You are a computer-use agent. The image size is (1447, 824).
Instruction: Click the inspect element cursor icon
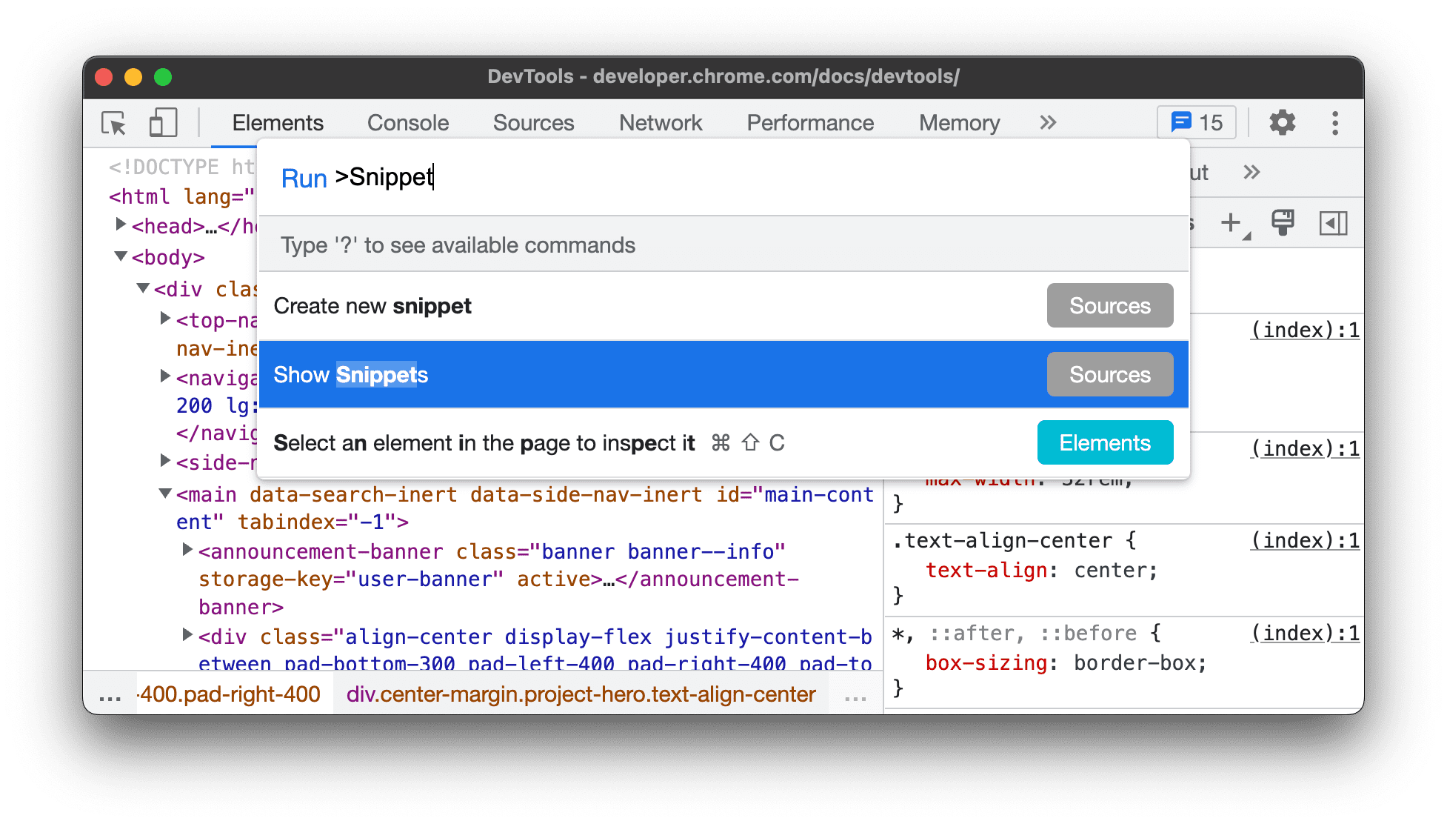pyautogui.click(x=113, y=122)
